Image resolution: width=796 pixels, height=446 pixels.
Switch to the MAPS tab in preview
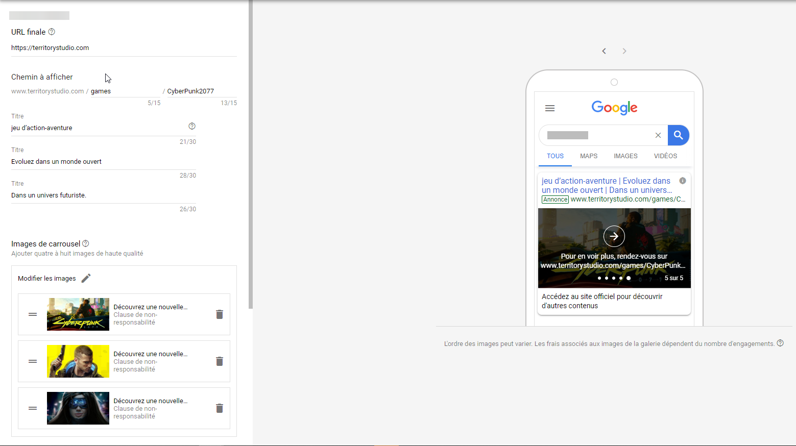coord(588,156)
